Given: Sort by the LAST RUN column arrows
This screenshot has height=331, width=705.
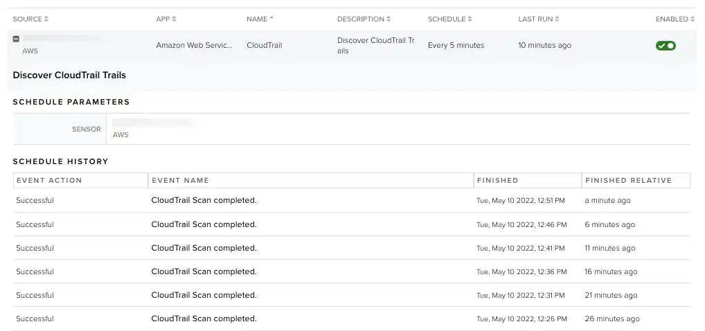Looking at the screenshot, I should tap(557, 19).
